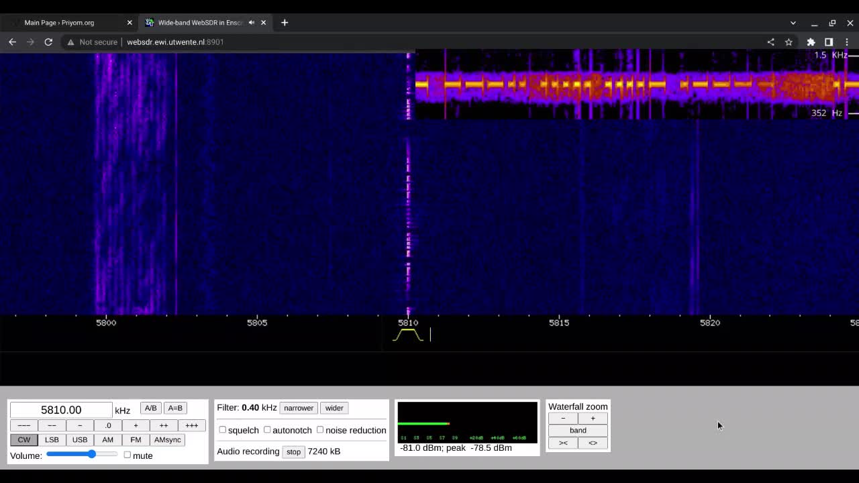Toggle the mute checkbox
This screenshot has width=859, height=483.
pos(127,455)
